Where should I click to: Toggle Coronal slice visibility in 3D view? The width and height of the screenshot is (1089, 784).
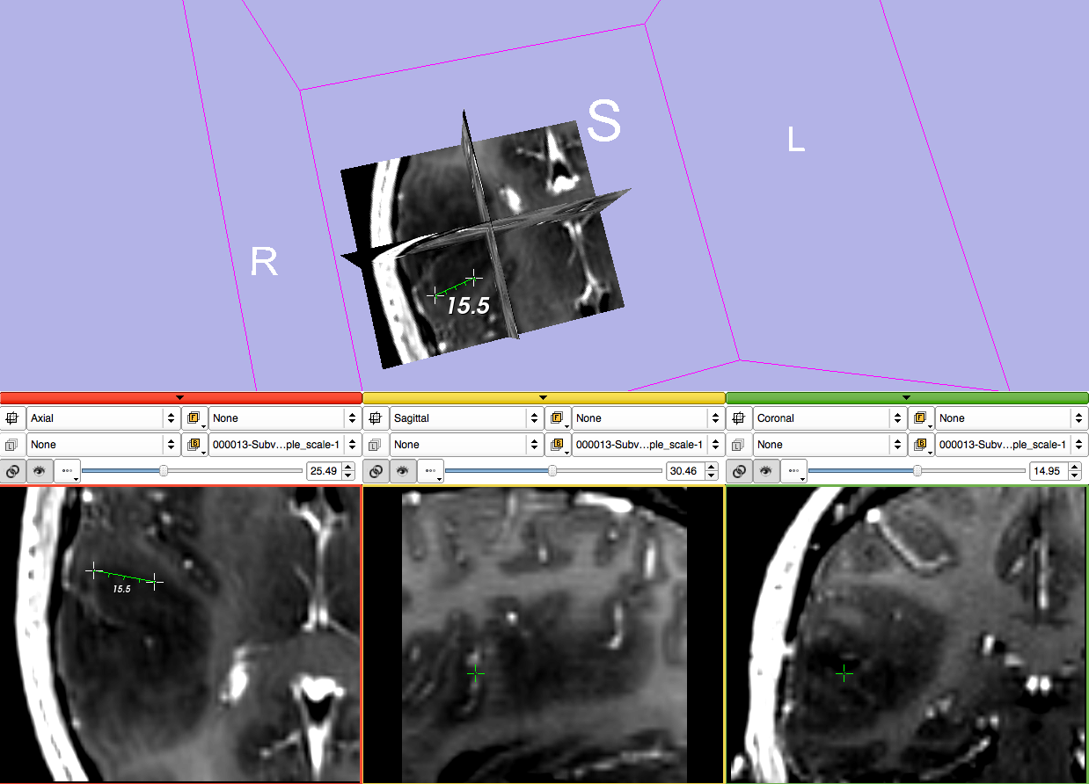pyautogui.click(x=766, y=471)
